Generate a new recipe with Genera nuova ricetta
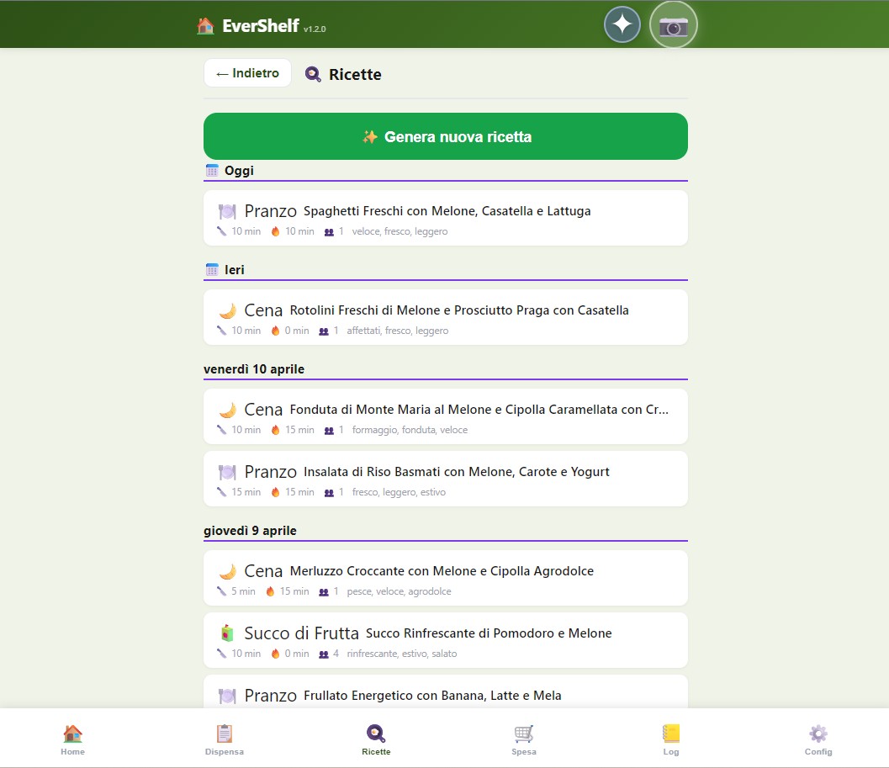 click(446, 136)
